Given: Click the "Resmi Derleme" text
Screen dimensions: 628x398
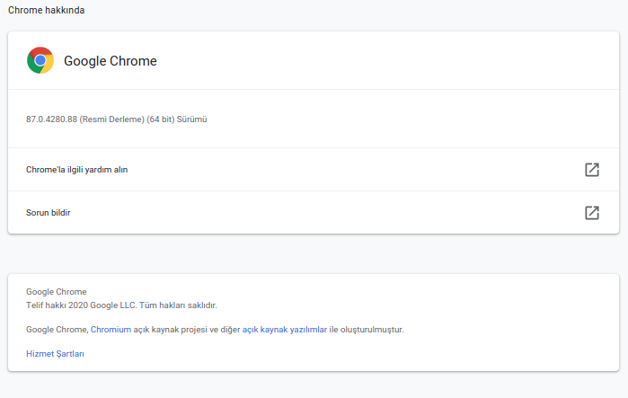Looking at the screenshot, I should pyautogui.click(x=112, y=119).
